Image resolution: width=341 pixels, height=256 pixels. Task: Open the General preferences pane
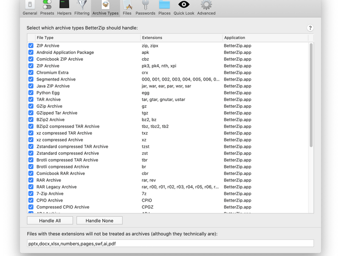pyautogui.click(x=30, y=8)
